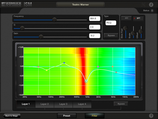Click the Preset button
The height and width of the screenshot is (119, 158).
pyautogui.click(x=67, y=116)
